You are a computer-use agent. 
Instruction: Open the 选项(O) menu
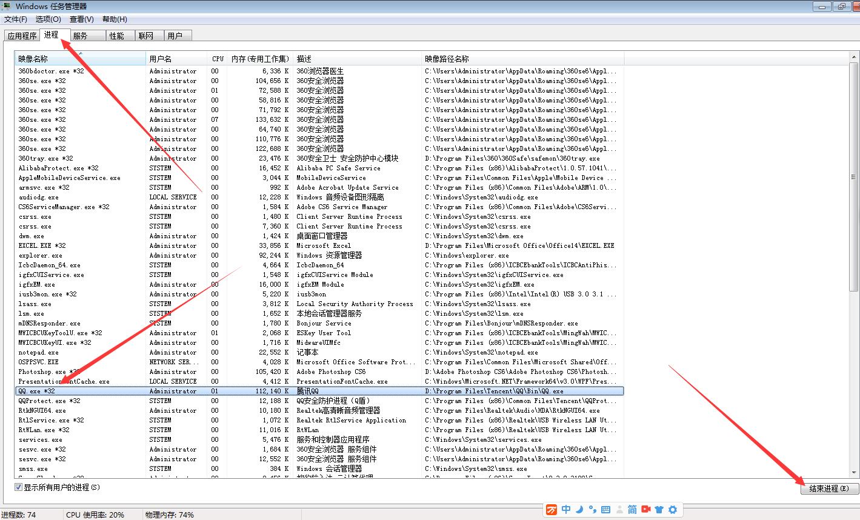pyautogui.click(x=48, y=19)
